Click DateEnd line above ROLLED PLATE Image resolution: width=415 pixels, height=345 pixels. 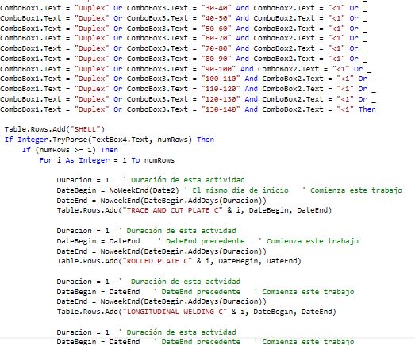[161, 251]
